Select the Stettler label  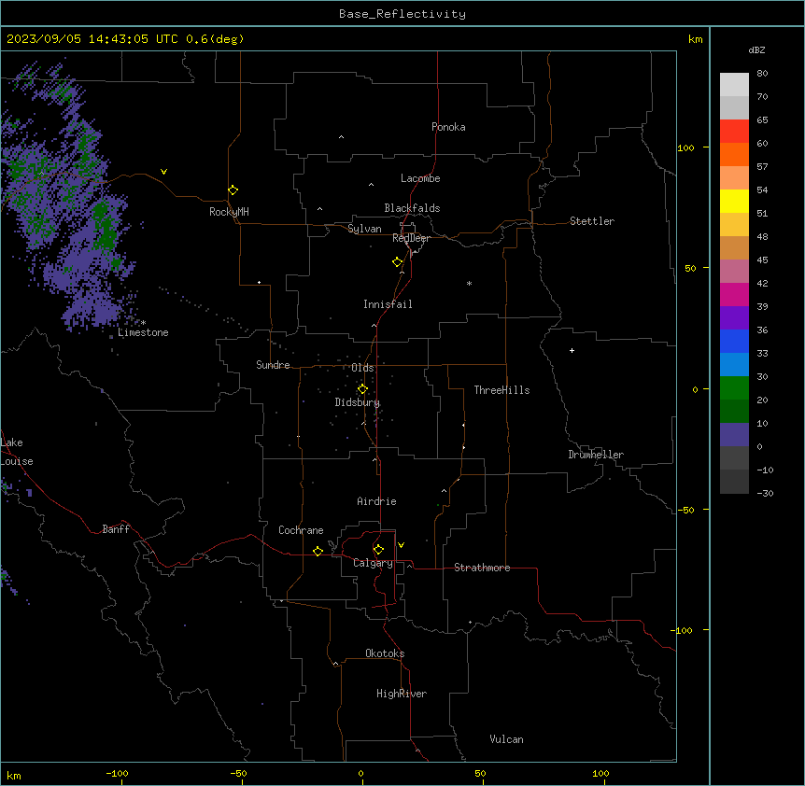592,221
